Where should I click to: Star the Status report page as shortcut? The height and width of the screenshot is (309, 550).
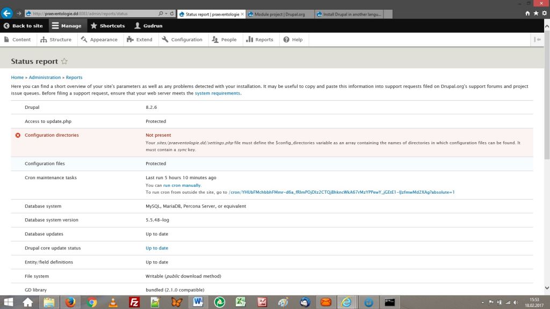coord(64,62)
